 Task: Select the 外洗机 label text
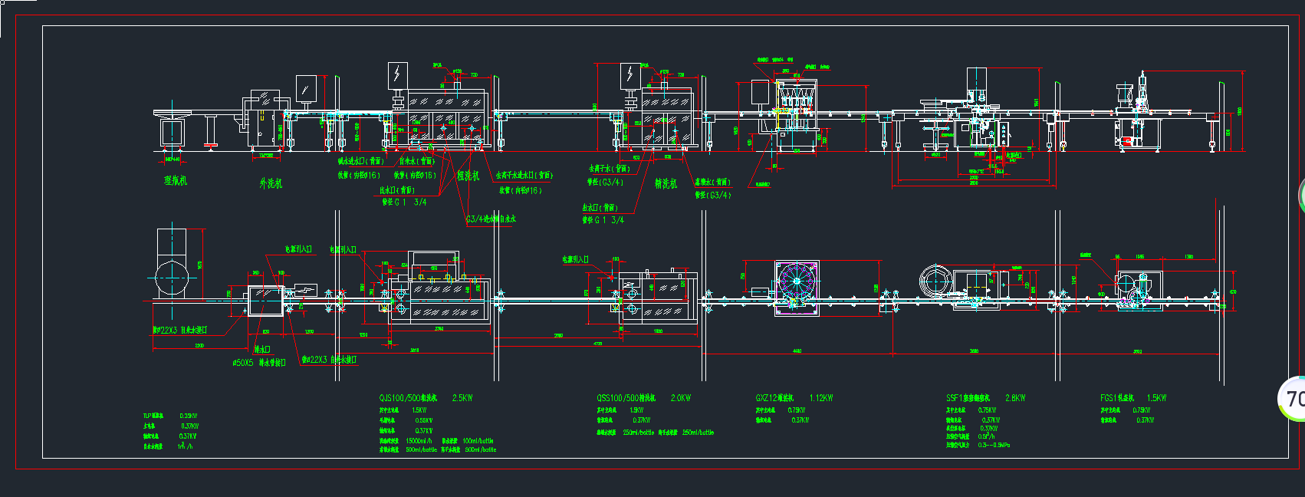271,183
